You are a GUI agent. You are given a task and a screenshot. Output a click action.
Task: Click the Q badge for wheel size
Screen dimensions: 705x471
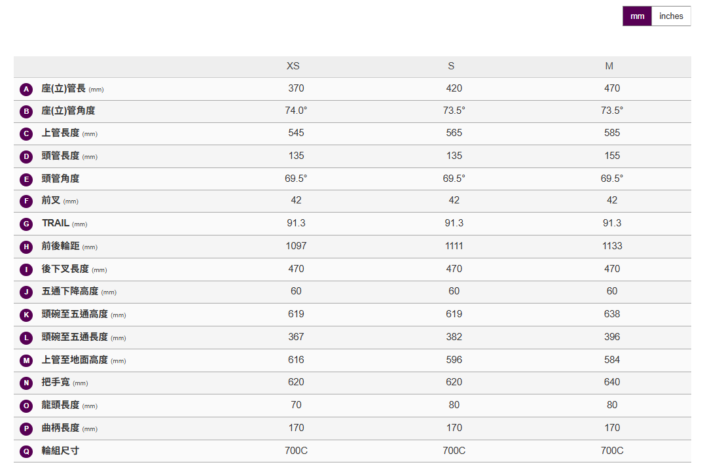26,451
